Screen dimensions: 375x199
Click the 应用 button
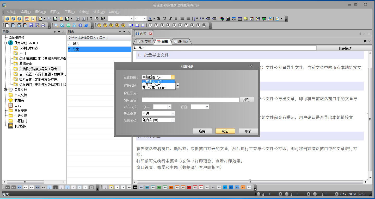(x=202, y=131)
